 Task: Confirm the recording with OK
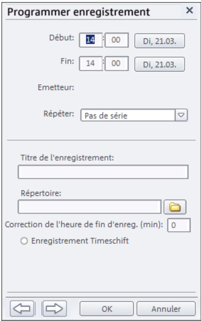point(107,309)
